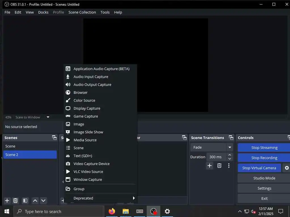Image resolution: width=290 pixels, height=217 pixels.
Task: Click the paintbrush icon for Color Source
Action: click(68, 100)
